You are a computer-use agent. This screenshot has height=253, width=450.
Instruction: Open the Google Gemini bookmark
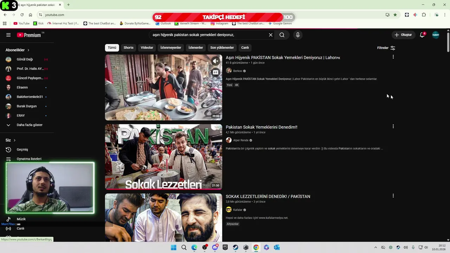pos(280,24)
